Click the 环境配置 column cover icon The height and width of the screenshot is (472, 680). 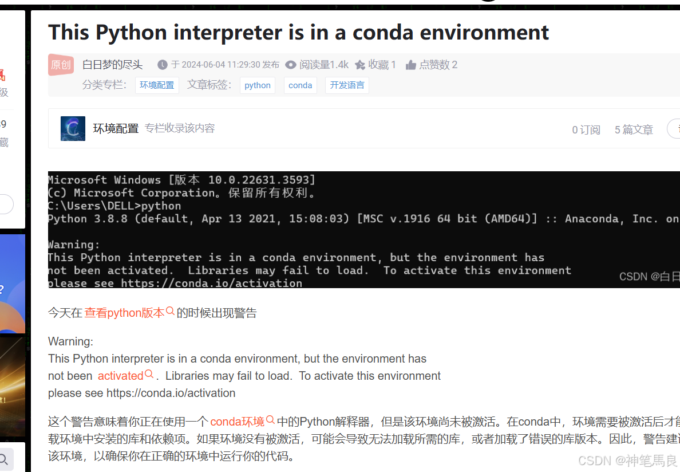[x=73, y=128]
